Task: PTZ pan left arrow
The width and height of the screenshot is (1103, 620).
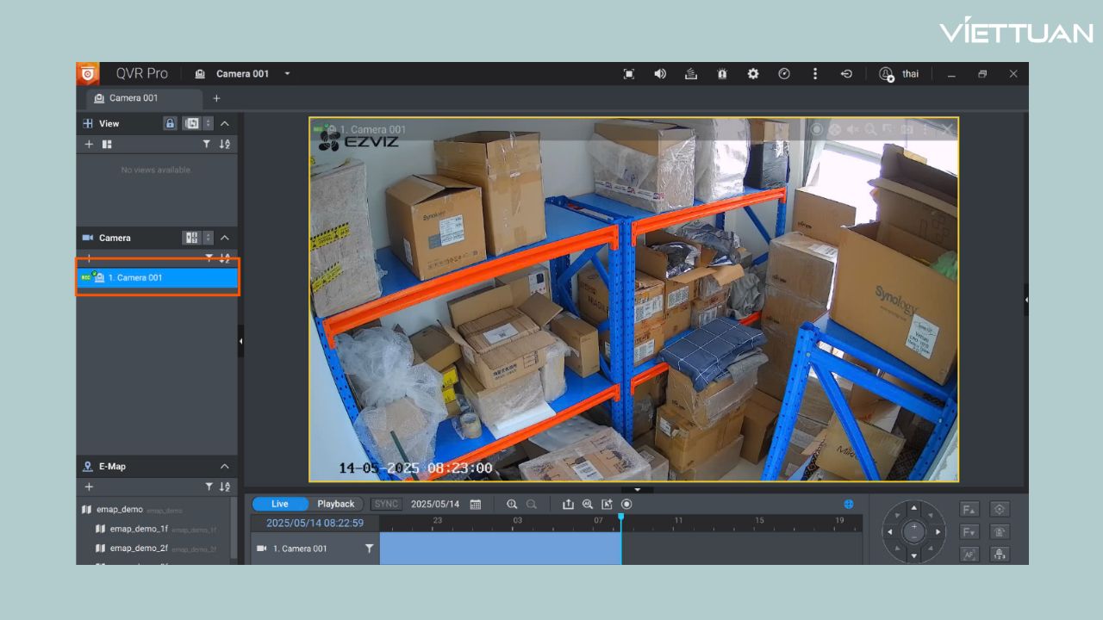Action: [890, 532]
